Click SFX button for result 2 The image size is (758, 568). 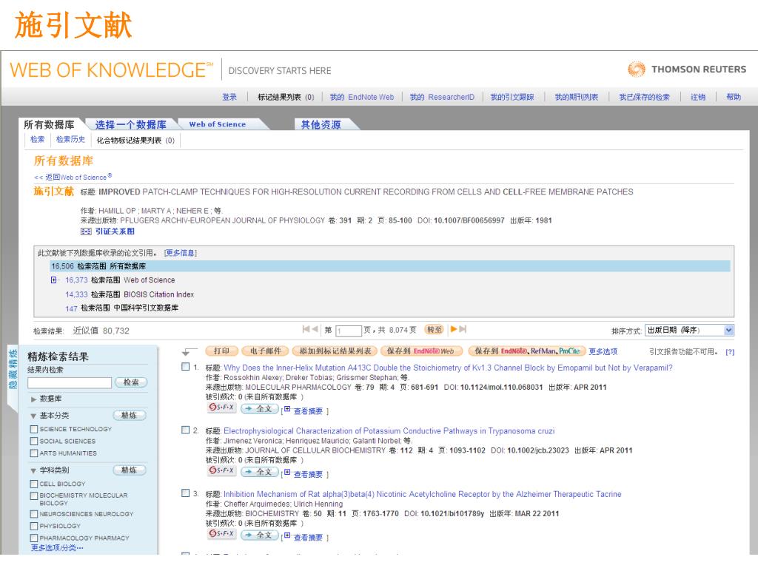(221, 471)
